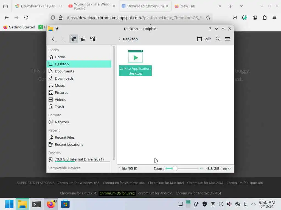Open terminal from the taskbar
Image resolution: width=281 pixels, height=210 pixels.
coord(36,204)
